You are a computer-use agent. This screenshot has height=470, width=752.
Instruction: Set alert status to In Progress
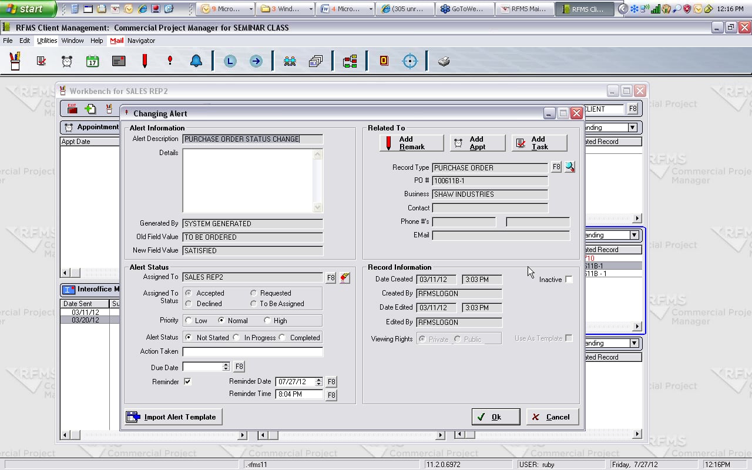pyautogui.click(x=236, y=338)
